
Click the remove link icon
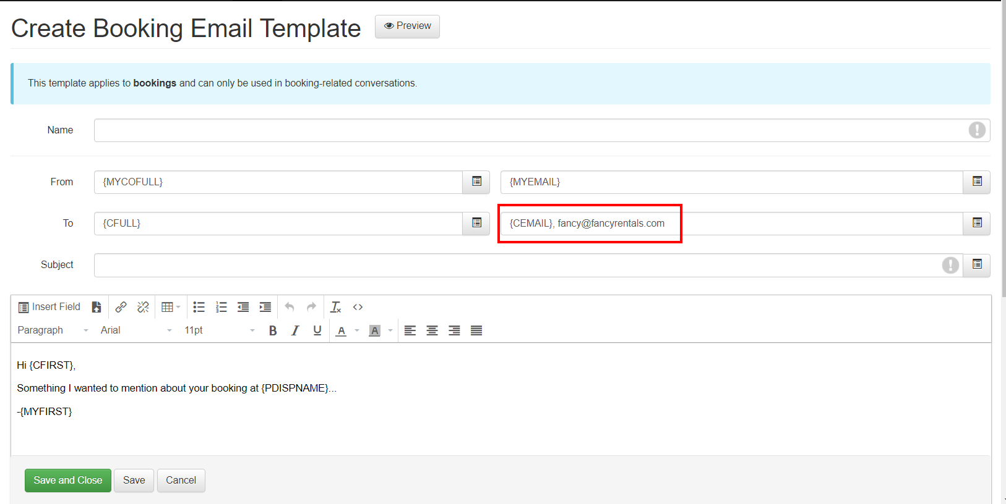click(143, 307)
